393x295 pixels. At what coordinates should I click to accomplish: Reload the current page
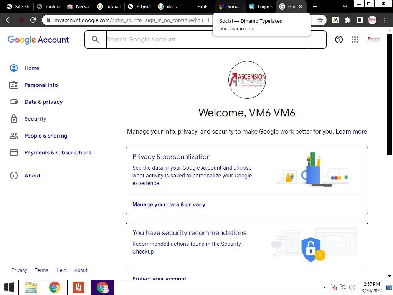pos(33,20)
